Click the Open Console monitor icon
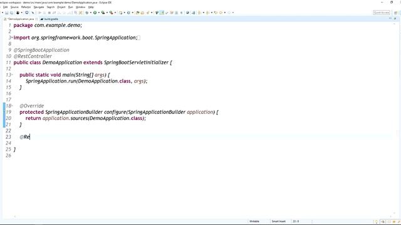The image size is (401, 225). point(26,12)
